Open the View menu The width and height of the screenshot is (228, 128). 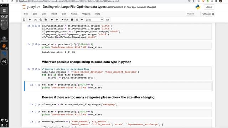[44, 14]
